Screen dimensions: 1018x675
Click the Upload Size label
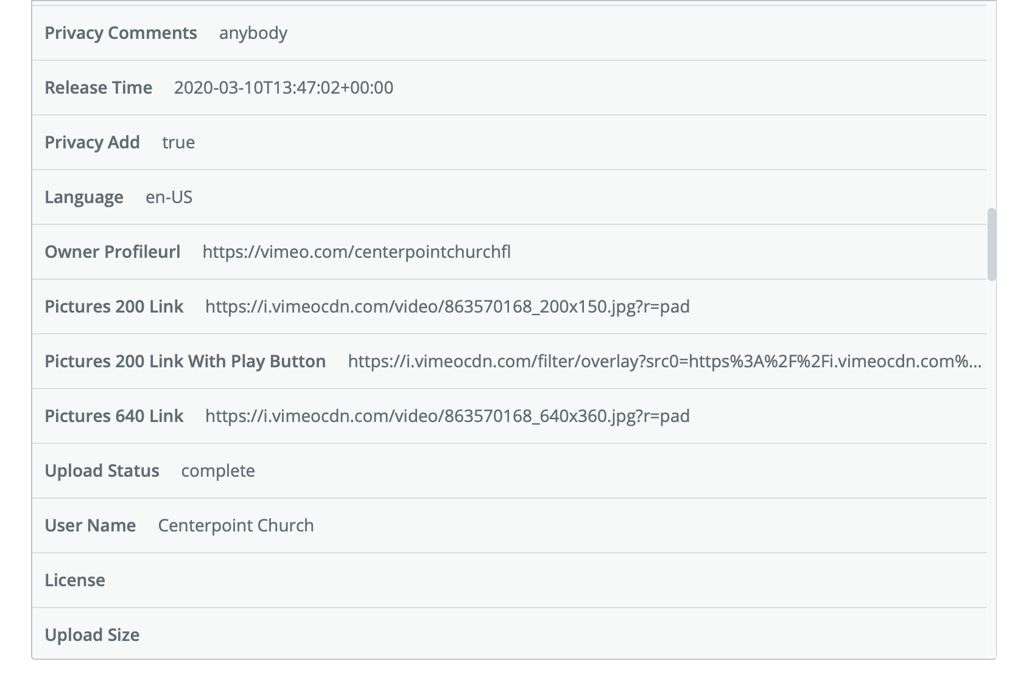(93, 635)
